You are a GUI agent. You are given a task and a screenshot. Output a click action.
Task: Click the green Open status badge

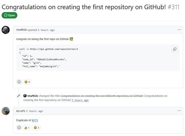[x=10, y=15]
